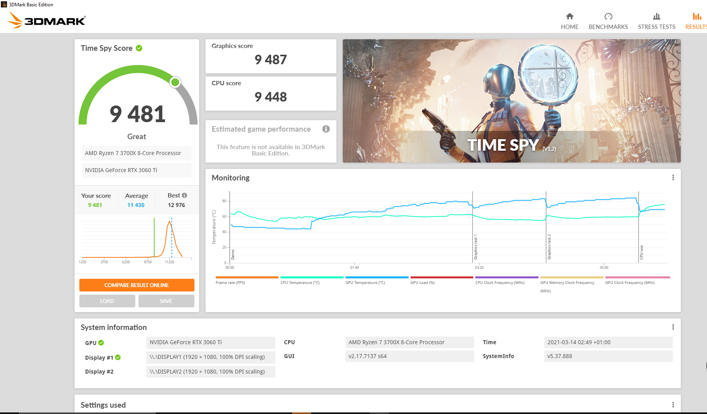Click the Settings used heading
This screenshot has height=414, width=707.
[x=103, y=405]
